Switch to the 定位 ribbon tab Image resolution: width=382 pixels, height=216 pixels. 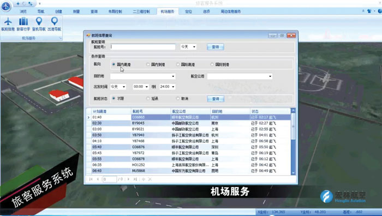(189, 11)
